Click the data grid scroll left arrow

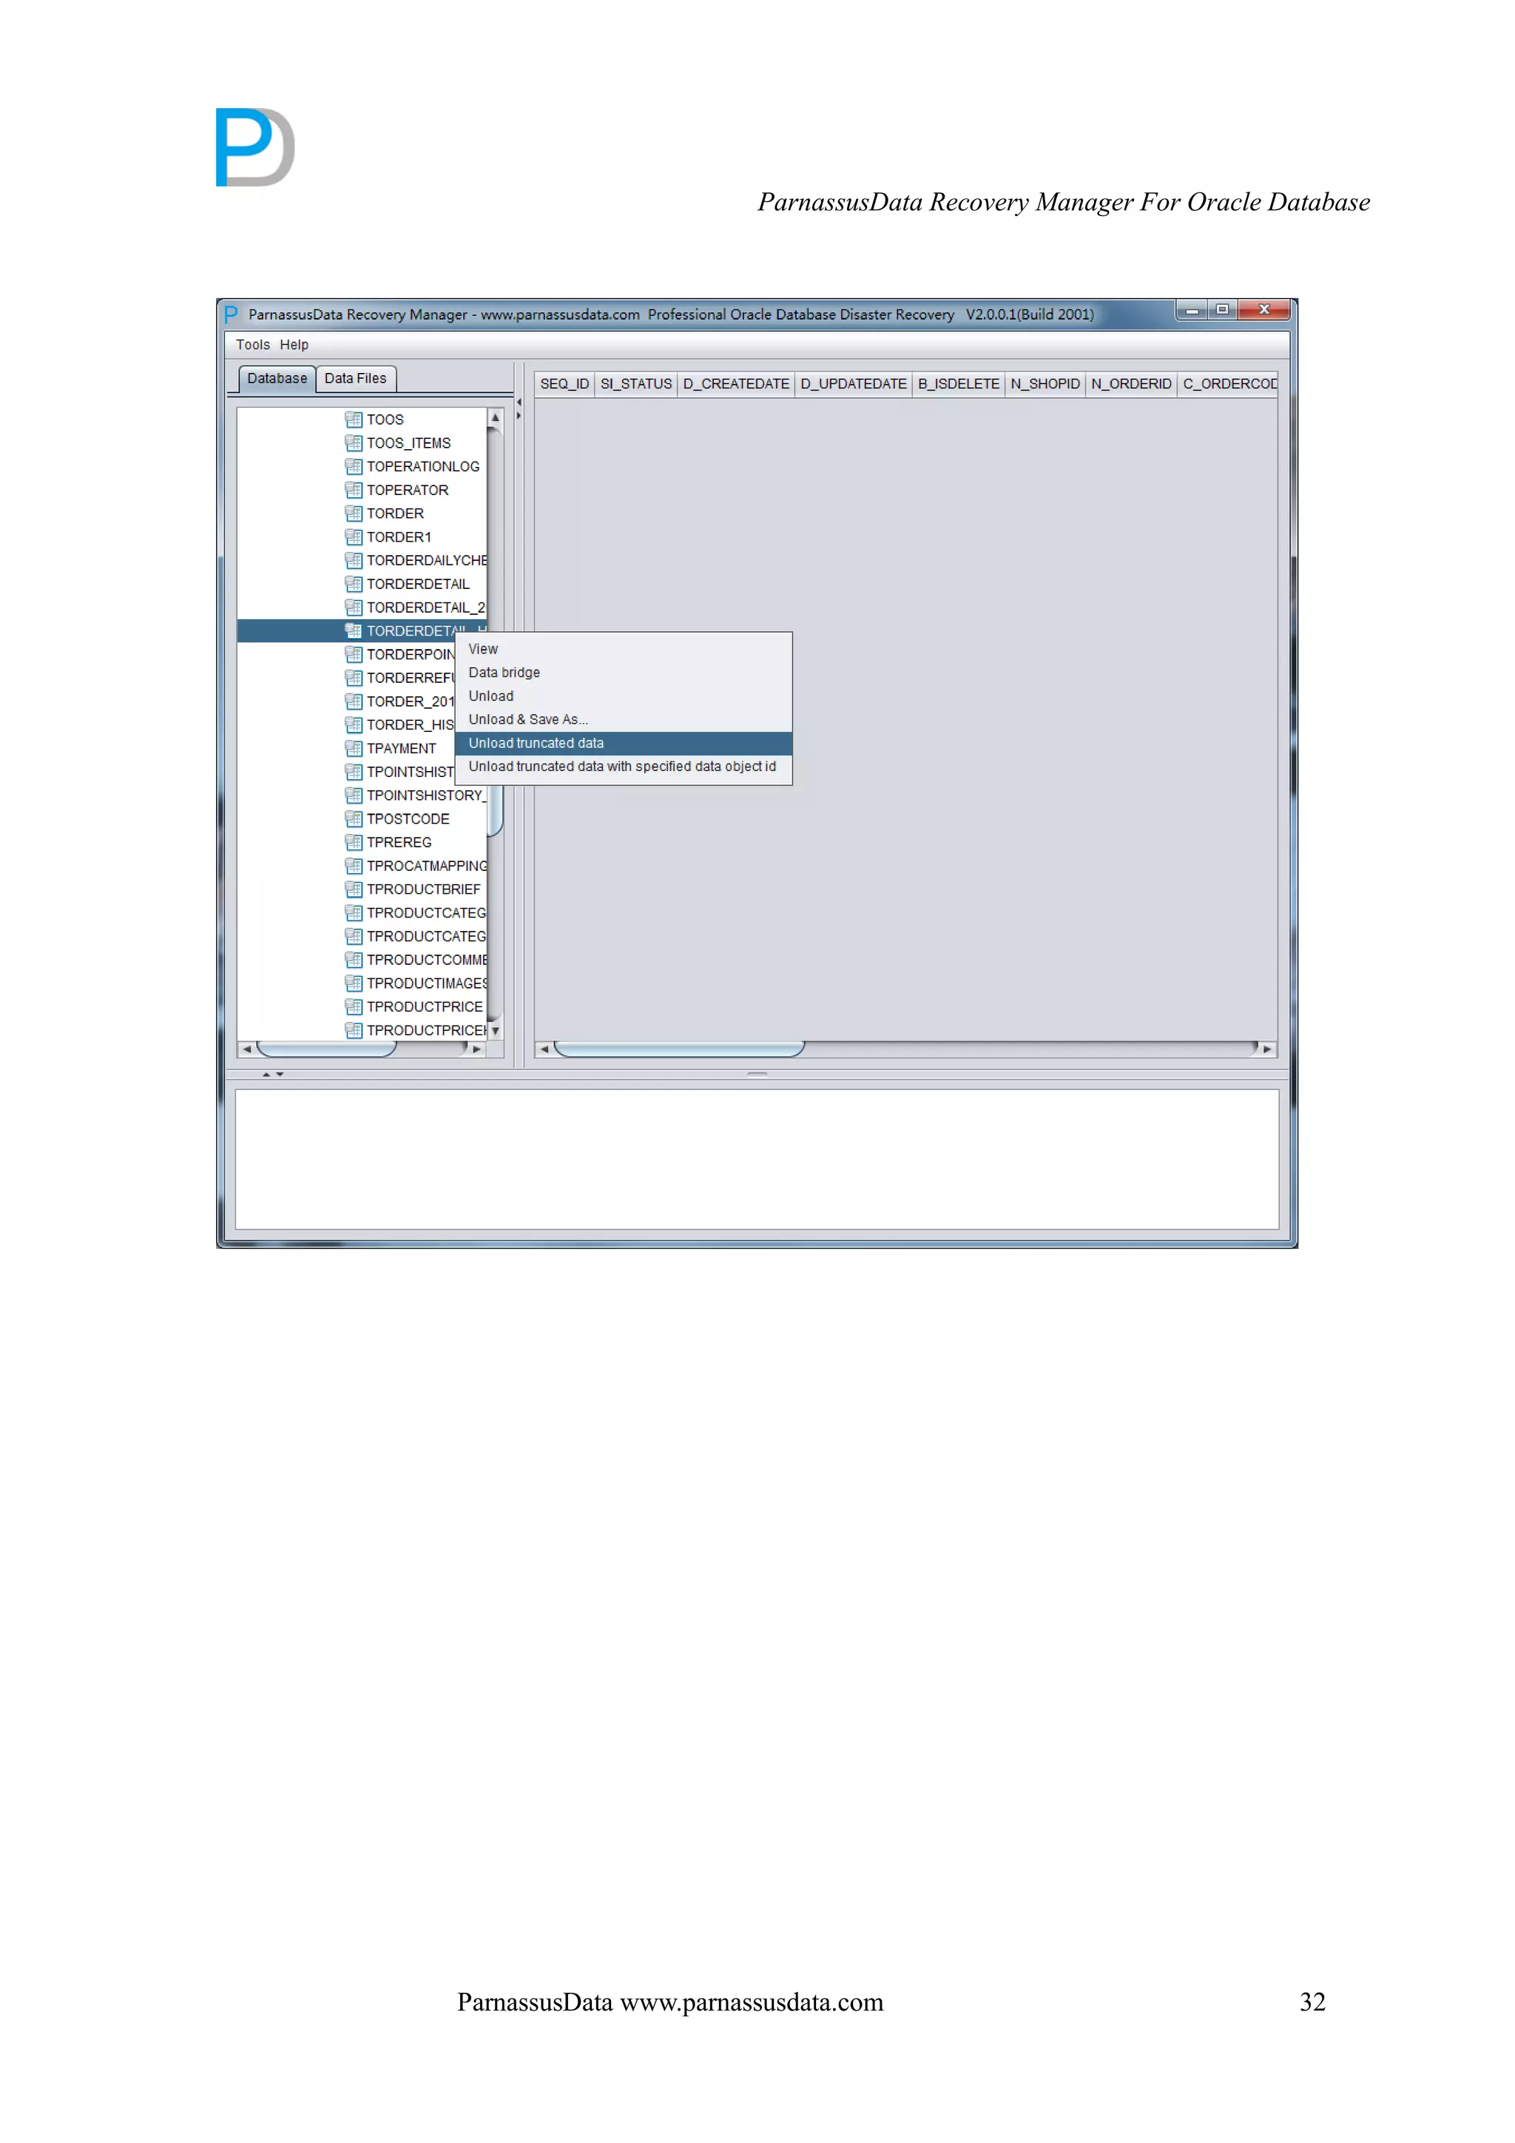coord(544,1049)
